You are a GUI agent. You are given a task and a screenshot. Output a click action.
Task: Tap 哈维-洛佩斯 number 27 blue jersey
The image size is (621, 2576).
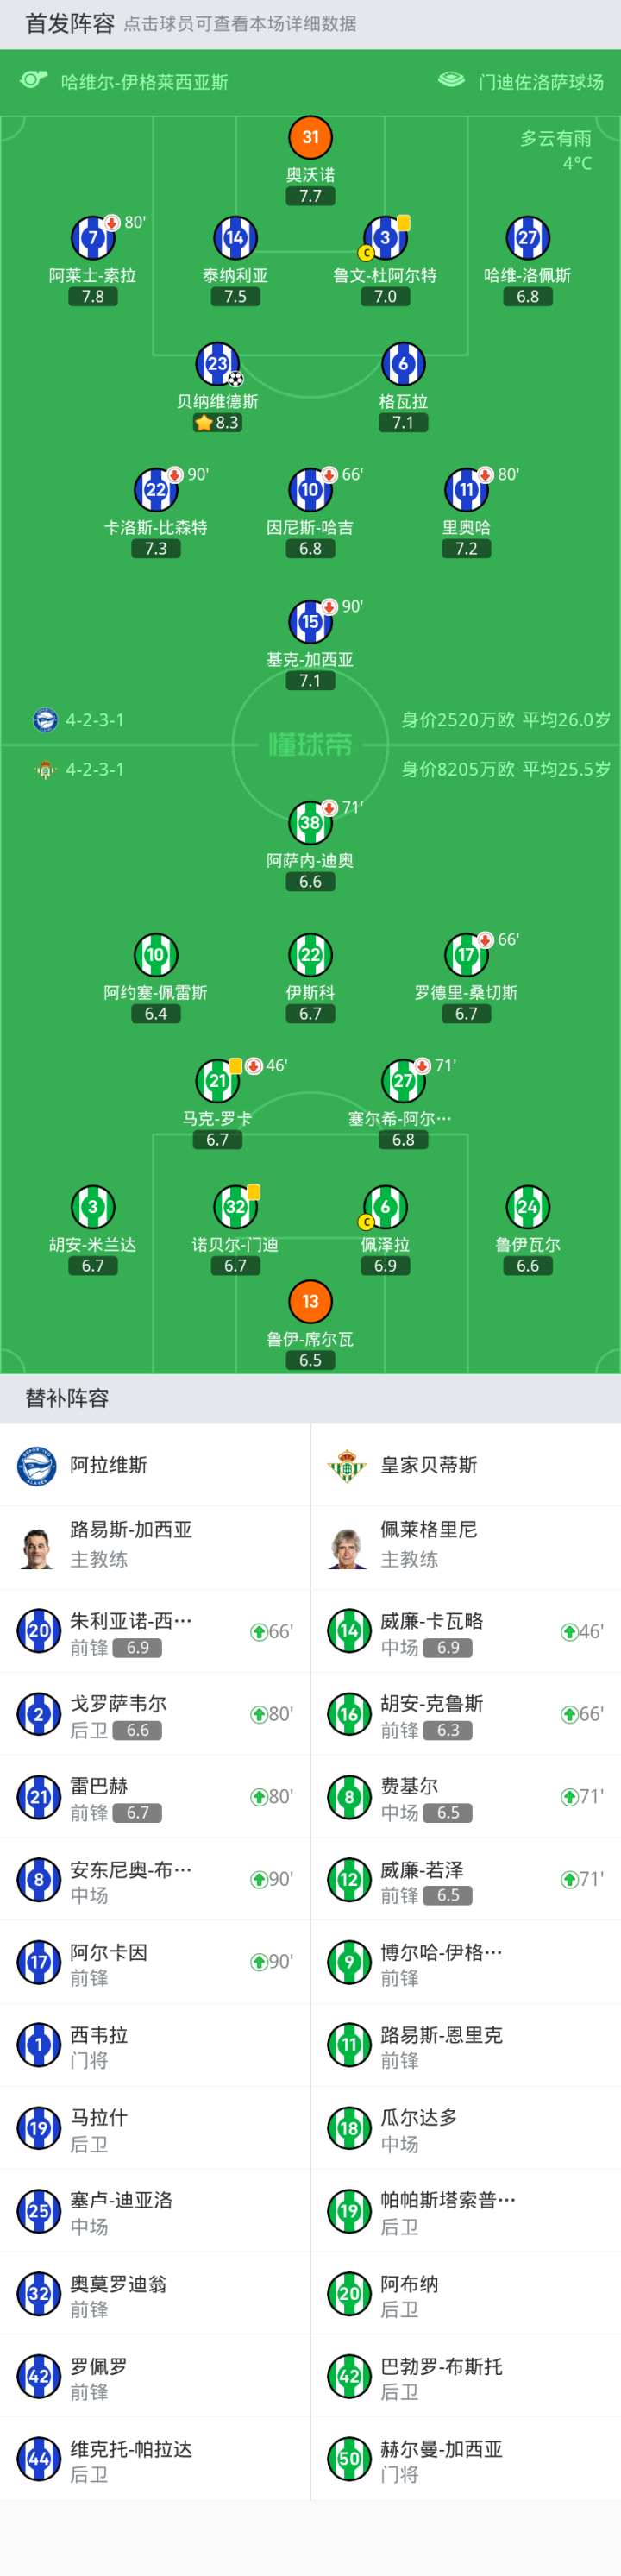click(x=527, y=238)
